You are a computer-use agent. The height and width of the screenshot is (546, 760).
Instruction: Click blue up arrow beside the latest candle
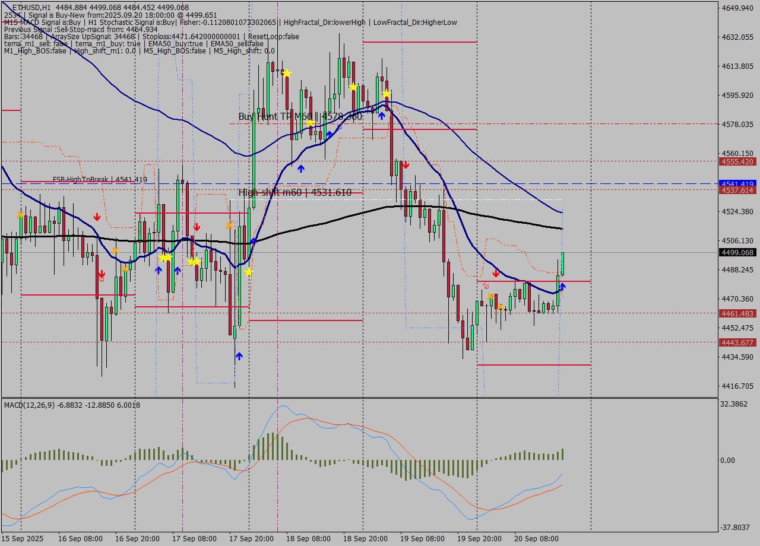point(562,287)
